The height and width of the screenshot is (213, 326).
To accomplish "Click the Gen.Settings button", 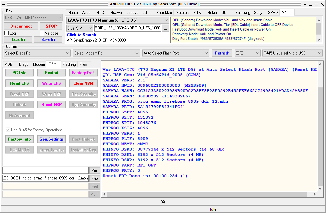I will point(51,139).
